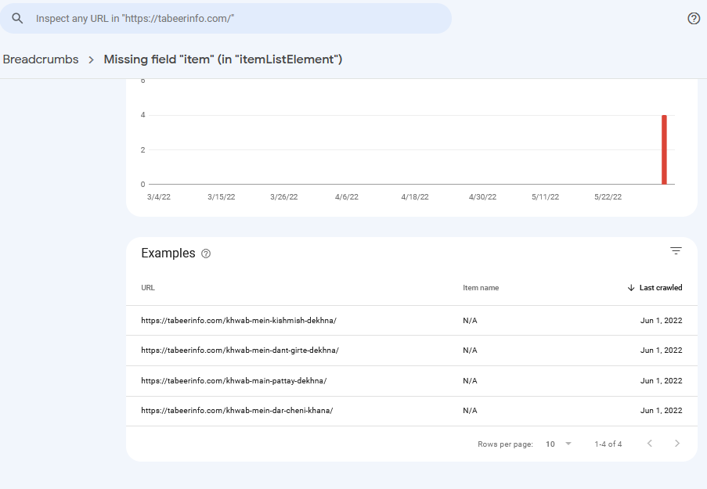
Task: Click the rows per page value 10
Action: tap(550, 444)
